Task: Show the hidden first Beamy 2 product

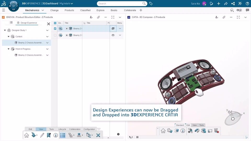Action: (x=113, y=29)
